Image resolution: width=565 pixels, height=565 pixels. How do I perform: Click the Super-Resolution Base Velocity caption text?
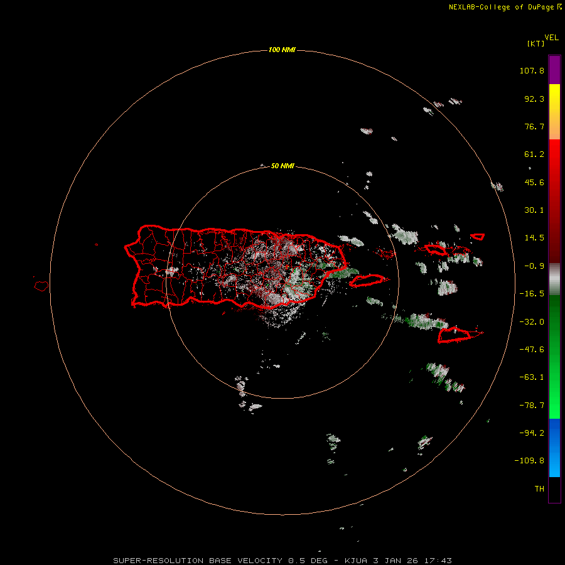click(282, 561)
